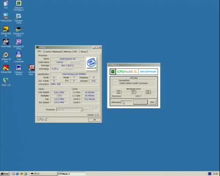The height and width of the screenshot is (176, 220).
Task: Click the Back button in CPUMark
Action: [x=152, y=102]
